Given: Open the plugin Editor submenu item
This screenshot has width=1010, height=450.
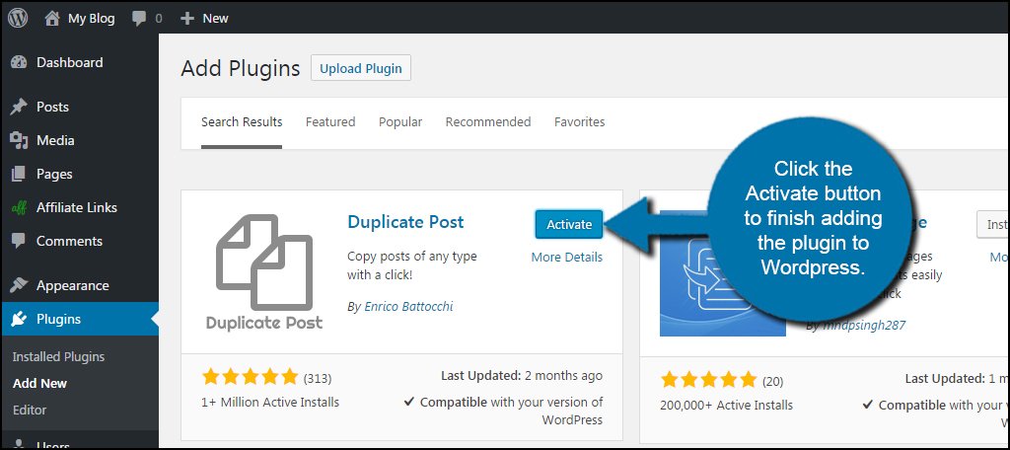Looking at the screenshot, I should 30,410.
